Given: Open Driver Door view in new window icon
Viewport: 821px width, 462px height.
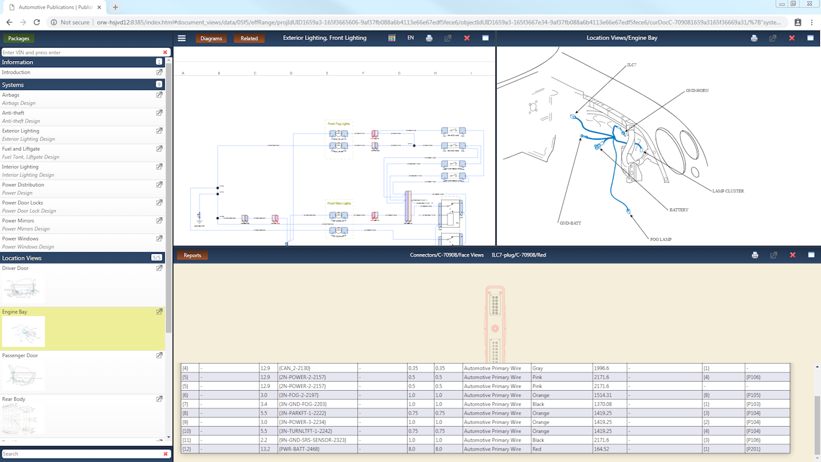Looking at the screenshot, I should 159,268.
